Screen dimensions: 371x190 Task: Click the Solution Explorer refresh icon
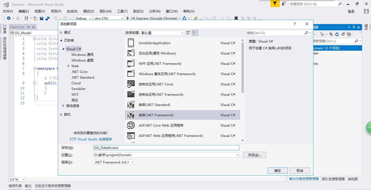(x=337, y=34)
